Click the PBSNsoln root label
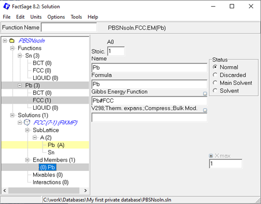The image size is (261, 204). (32, 41)
